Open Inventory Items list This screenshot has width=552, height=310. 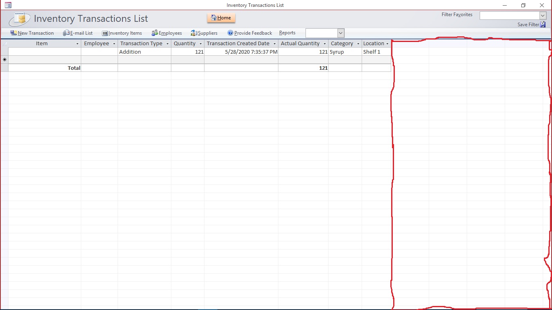click(122, 33)
